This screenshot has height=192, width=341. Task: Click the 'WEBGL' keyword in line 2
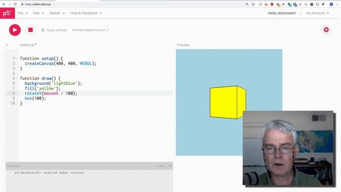[x=86, y=63]
